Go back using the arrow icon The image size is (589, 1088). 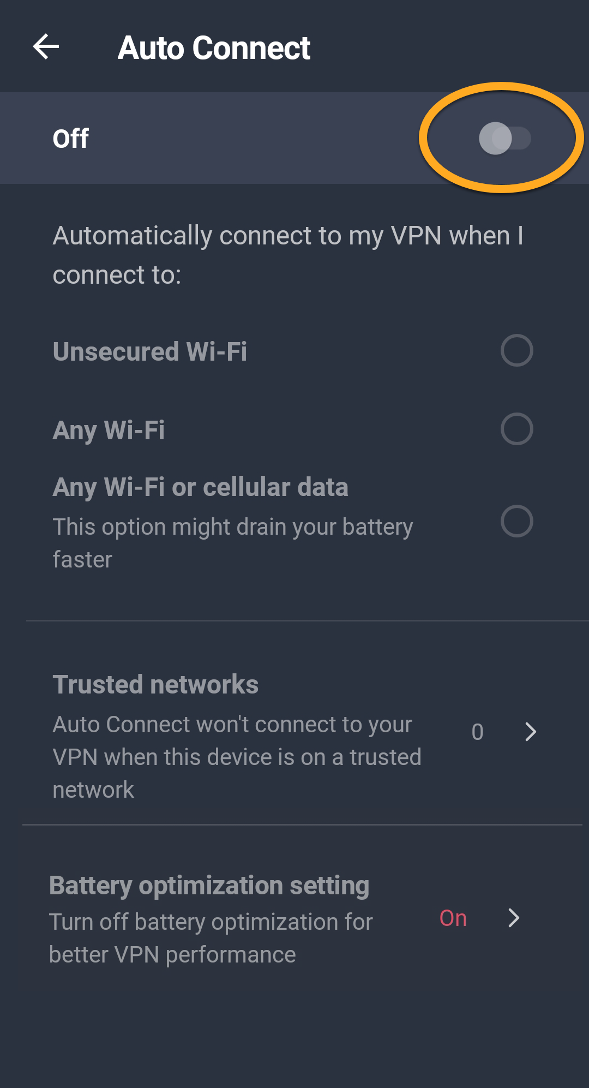click(46, 47)
